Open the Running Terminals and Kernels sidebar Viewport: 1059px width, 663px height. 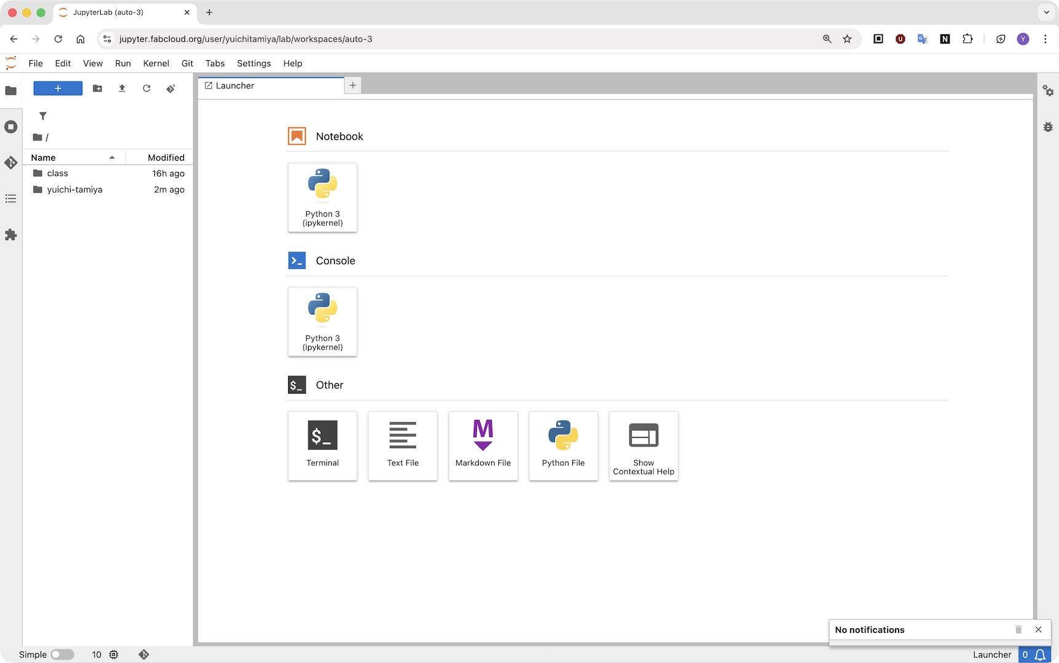point(10,127)
